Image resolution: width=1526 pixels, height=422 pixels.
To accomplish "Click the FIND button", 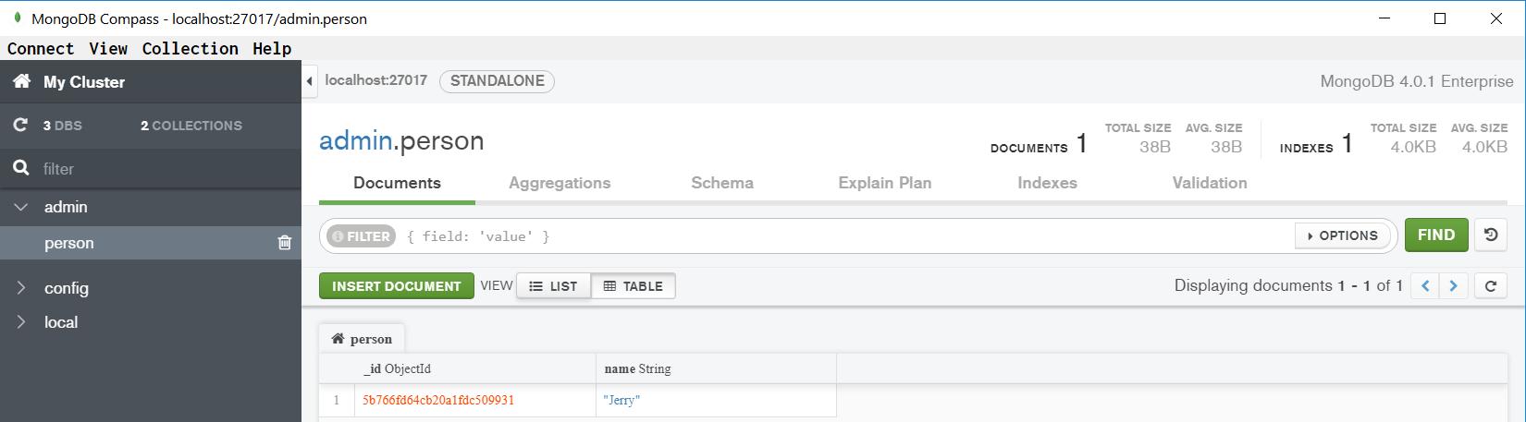I will pyautogui.click(x=1436, y=235).
